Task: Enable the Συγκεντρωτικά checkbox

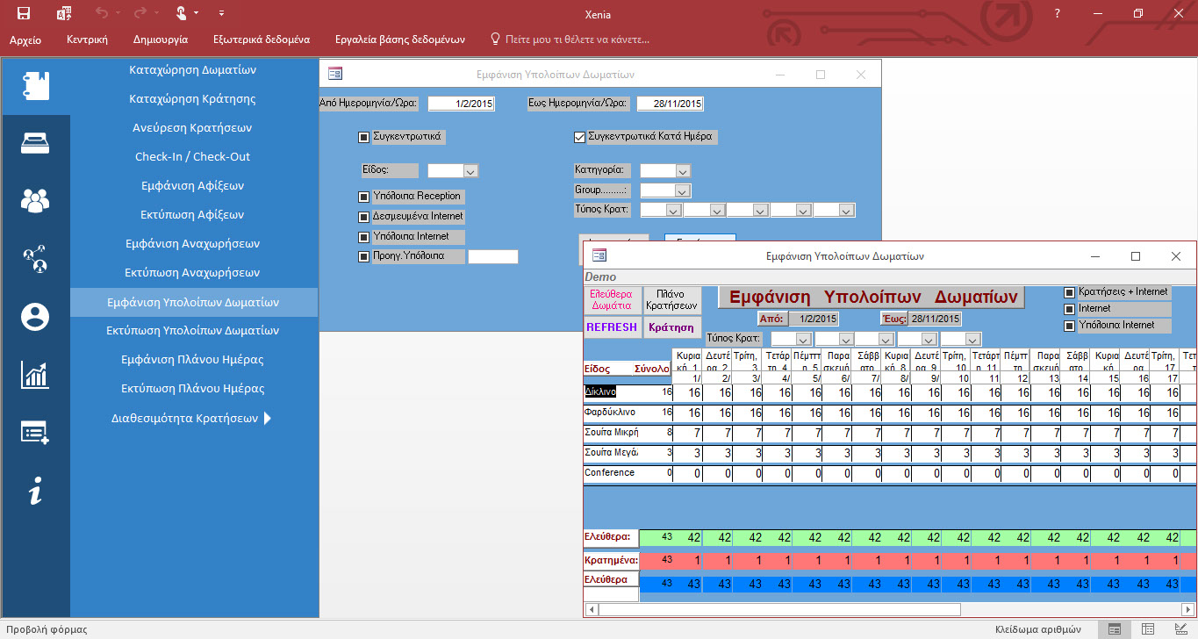Action: [364, 137]
